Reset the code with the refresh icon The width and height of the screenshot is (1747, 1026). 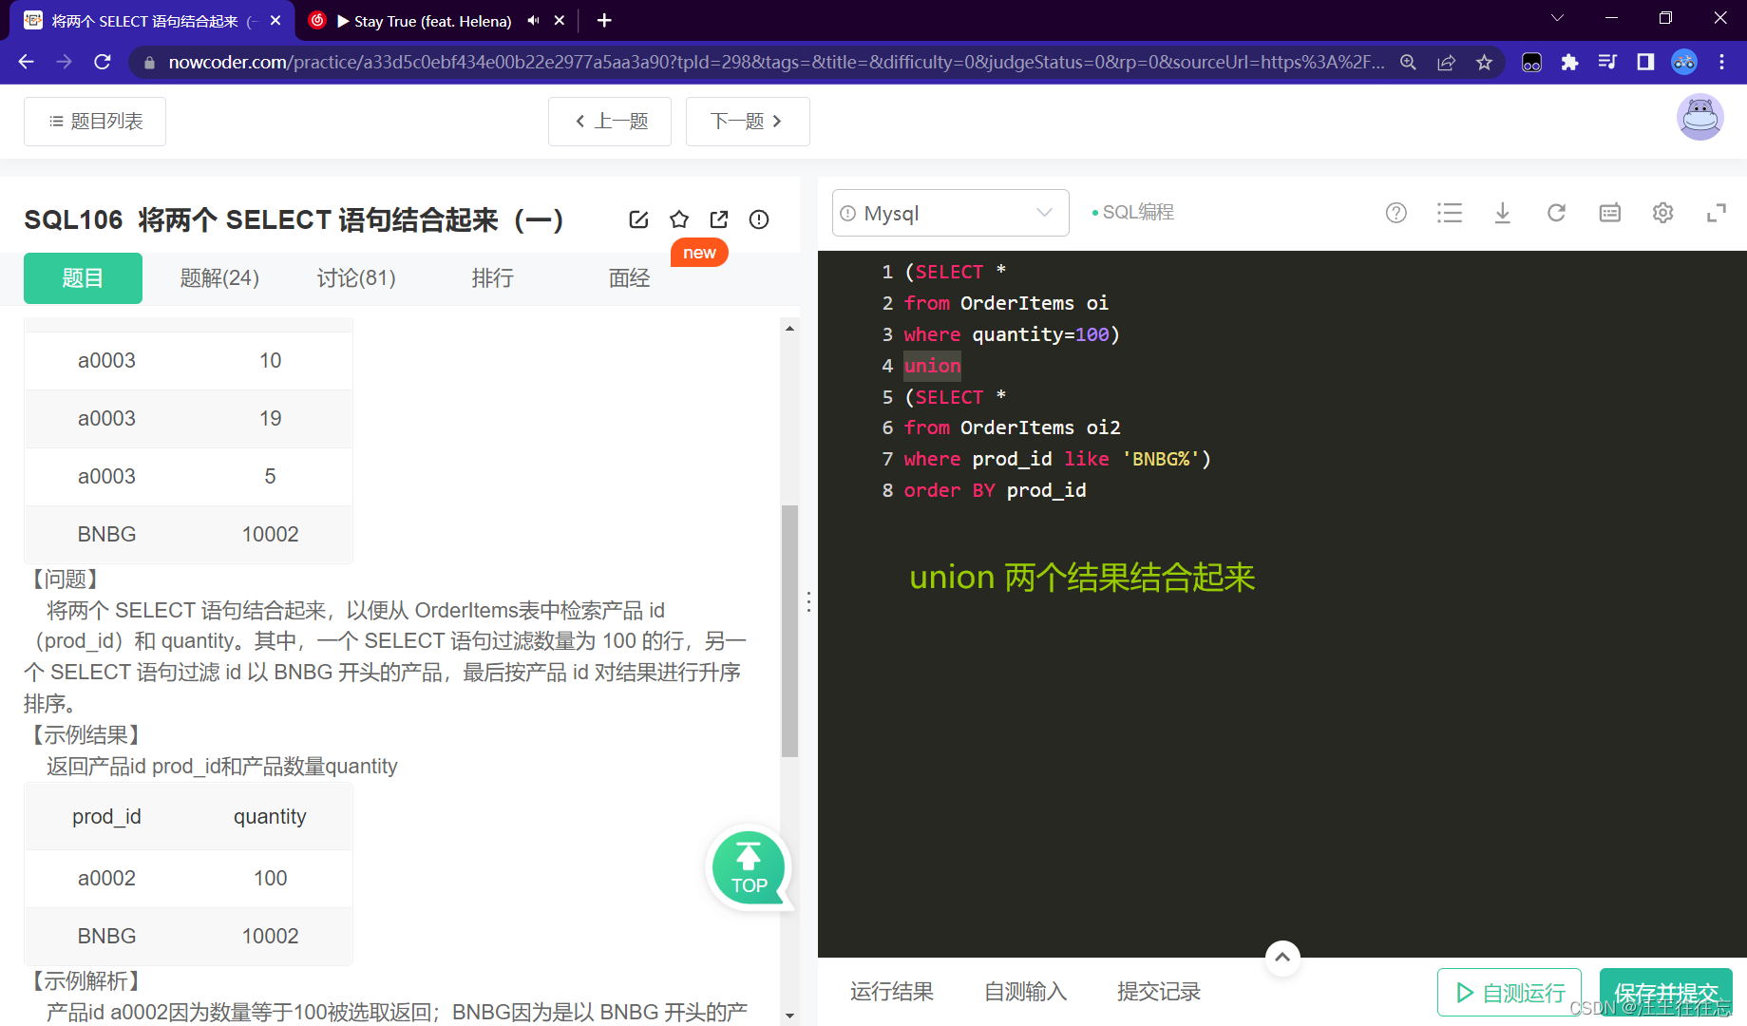(x=1555, y=213)
